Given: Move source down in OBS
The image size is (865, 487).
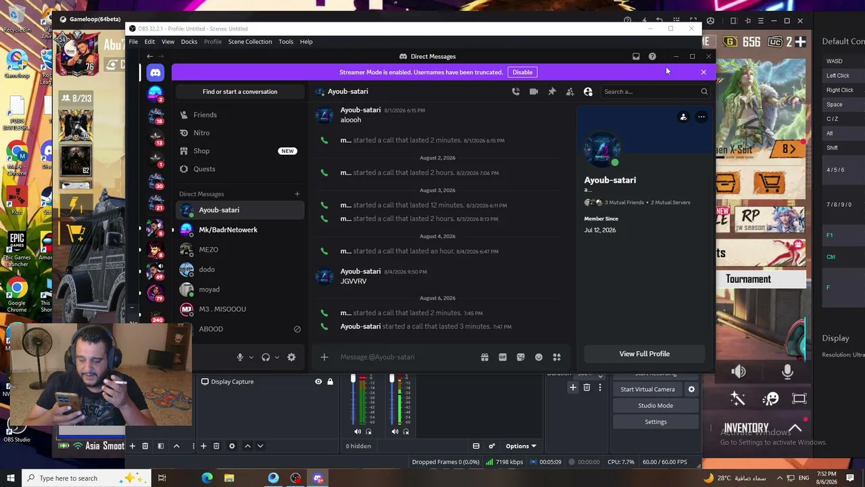Looking at the screenshot, I should 260,446.
